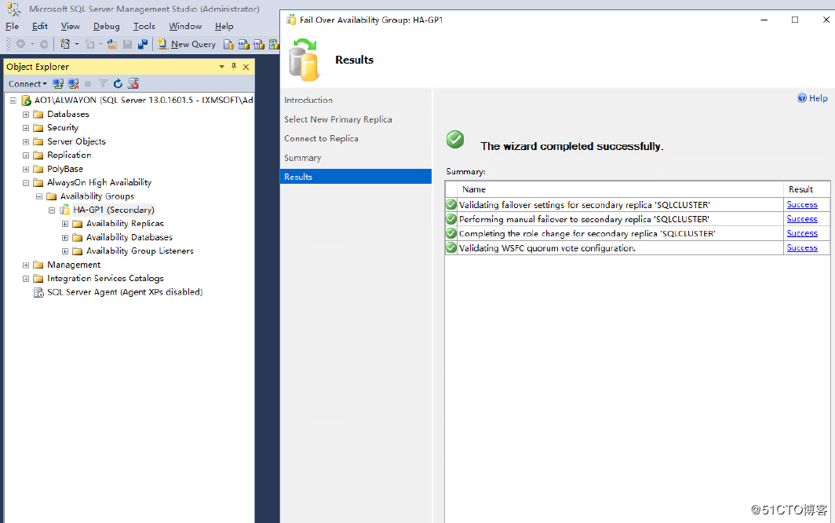This screenshot has width=835, height=523.
Task: Collapse the AO1\ALWAYON server node
Action: pyautogui.click(x=13, y=101)
